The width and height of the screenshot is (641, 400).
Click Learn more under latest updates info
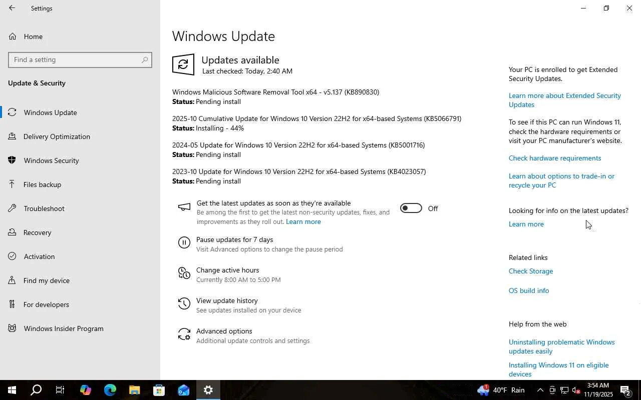tap(526, 224)
